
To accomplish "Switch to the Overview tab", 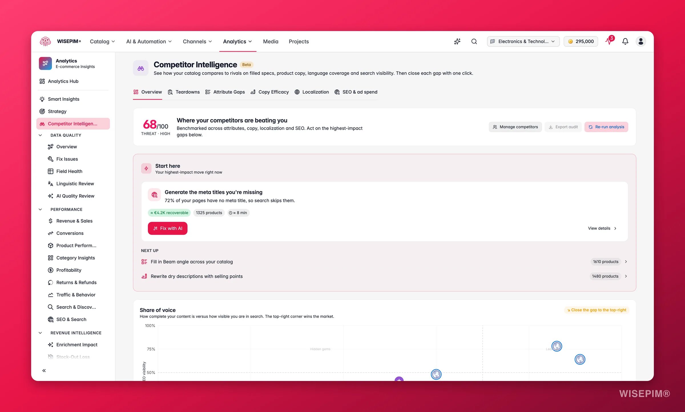I will point(148,92).
